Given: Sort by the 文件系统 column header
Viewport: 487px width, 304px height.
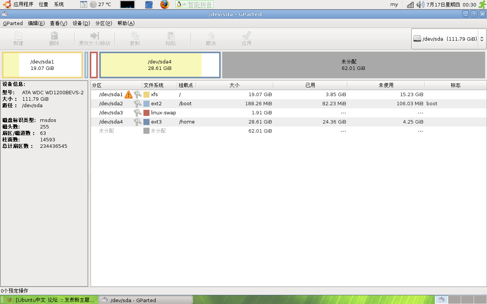Looking at the screenshot, I should click(160, 85).
